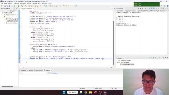This screenshot has width=169, height=95.
Task: Click the Save All toolbar icon
Action: (x=7, y=6)
